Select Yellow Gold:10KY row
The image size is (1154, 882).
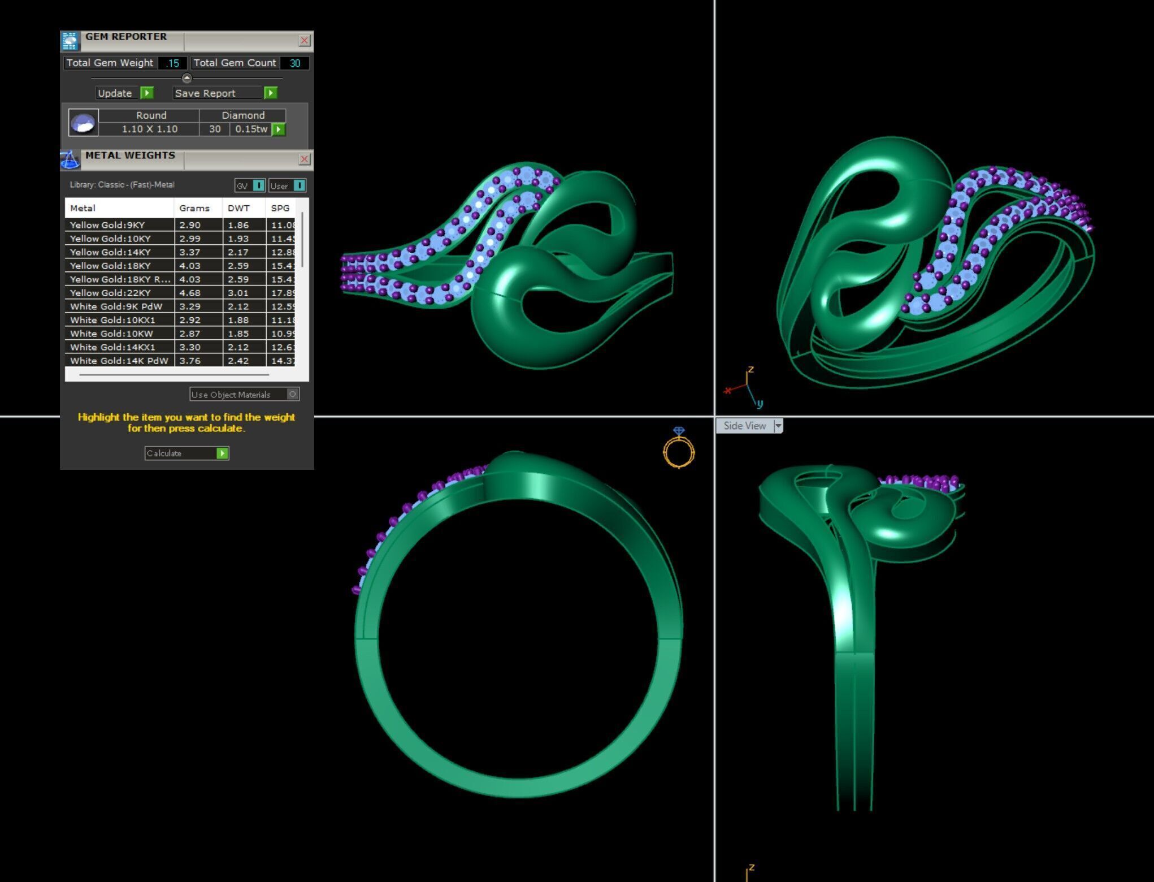180,238
